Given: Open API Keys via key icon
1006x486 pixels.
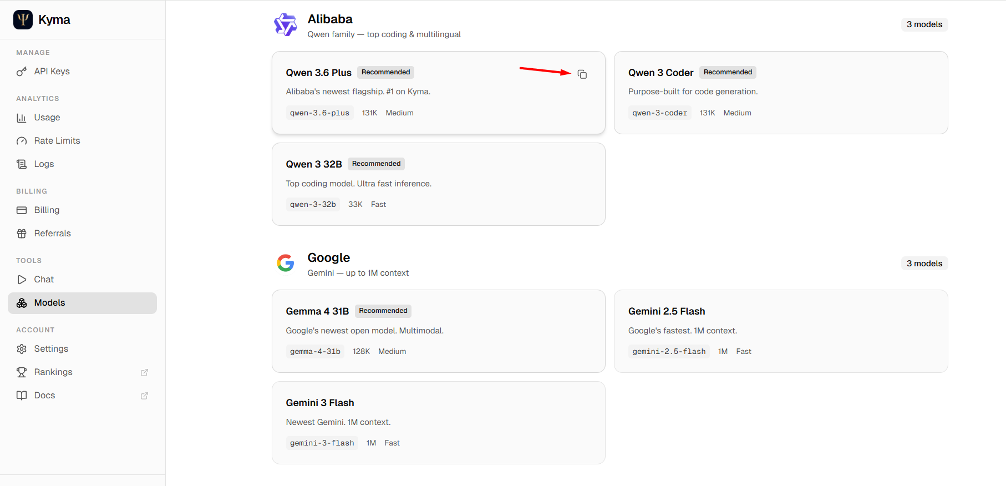Looking at the screenshot, I should (x=22, y=72).
